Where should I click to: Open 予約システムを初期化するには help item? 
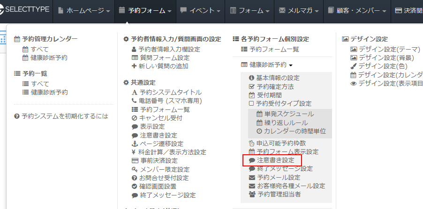click(x=65, y=116)
